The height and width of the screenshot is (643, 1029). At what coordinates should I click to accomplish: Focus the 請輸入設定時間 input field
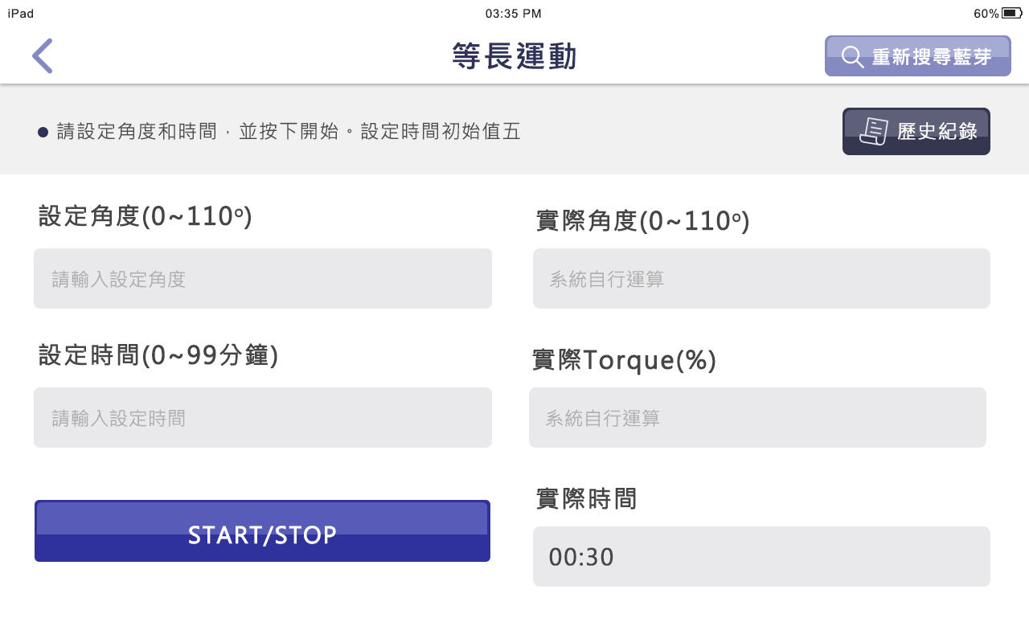coord(263,418)
